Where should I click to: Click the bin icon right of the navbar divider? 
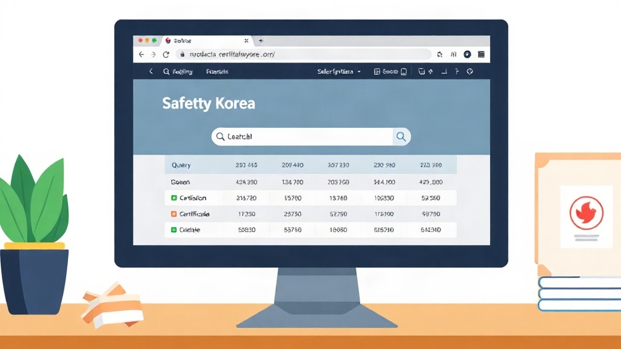[x=421, y=71]
